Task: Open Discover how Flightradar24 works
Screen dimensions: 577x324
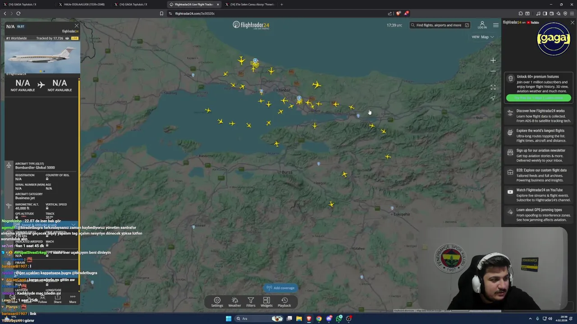Action: point(539,116)
